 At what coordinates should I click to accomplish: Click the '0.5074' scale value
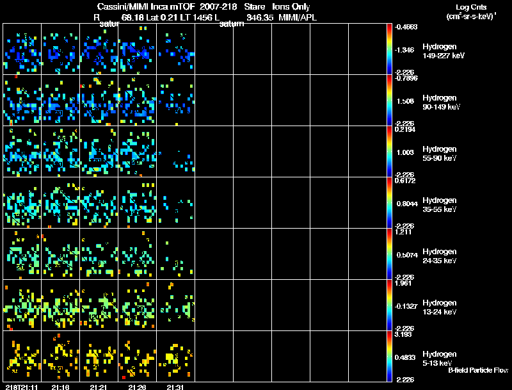[407, 255]
